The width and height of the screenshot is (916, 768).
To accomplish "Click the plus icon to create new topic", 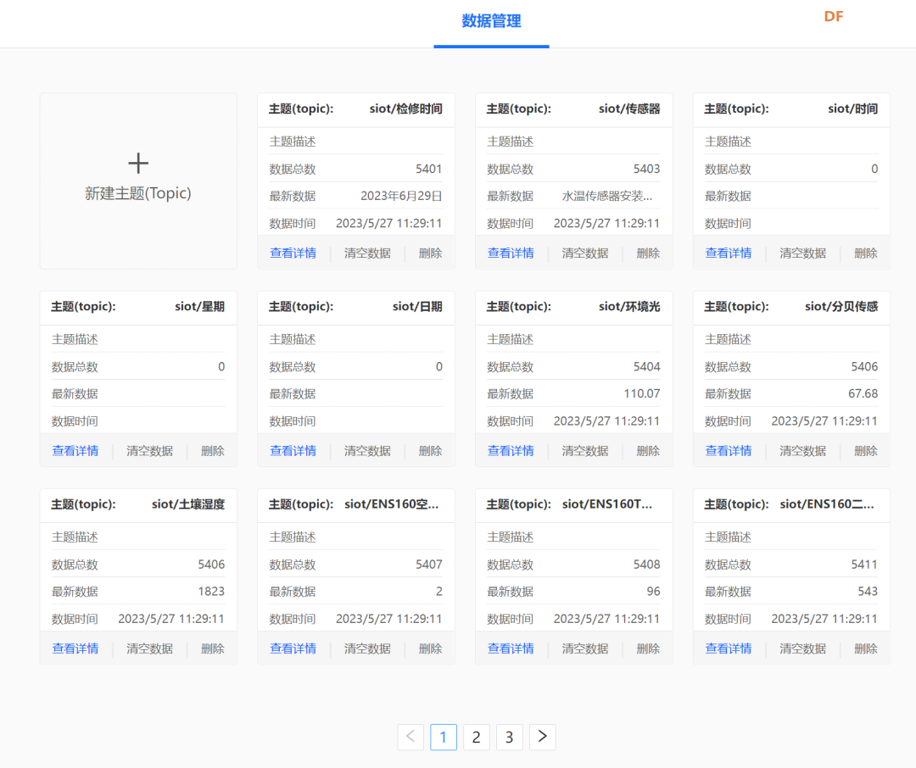I will [138, 163].
